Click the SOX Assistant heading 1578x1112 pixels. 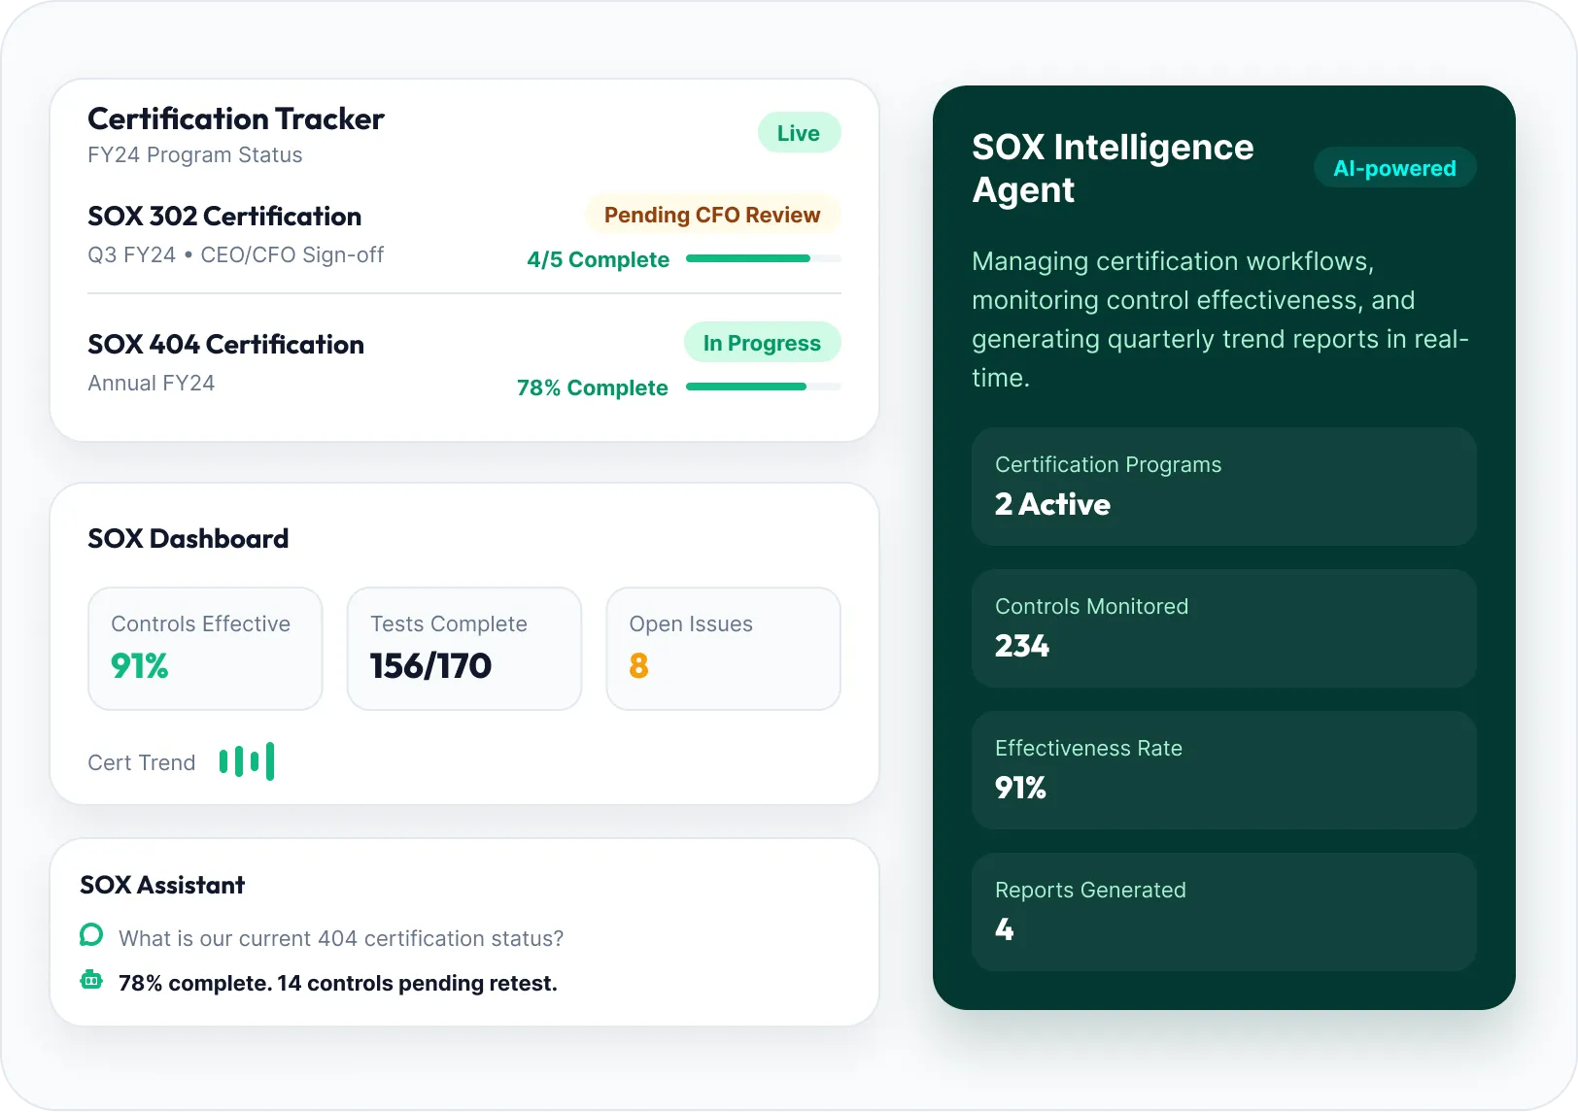(x=162, y=885)
